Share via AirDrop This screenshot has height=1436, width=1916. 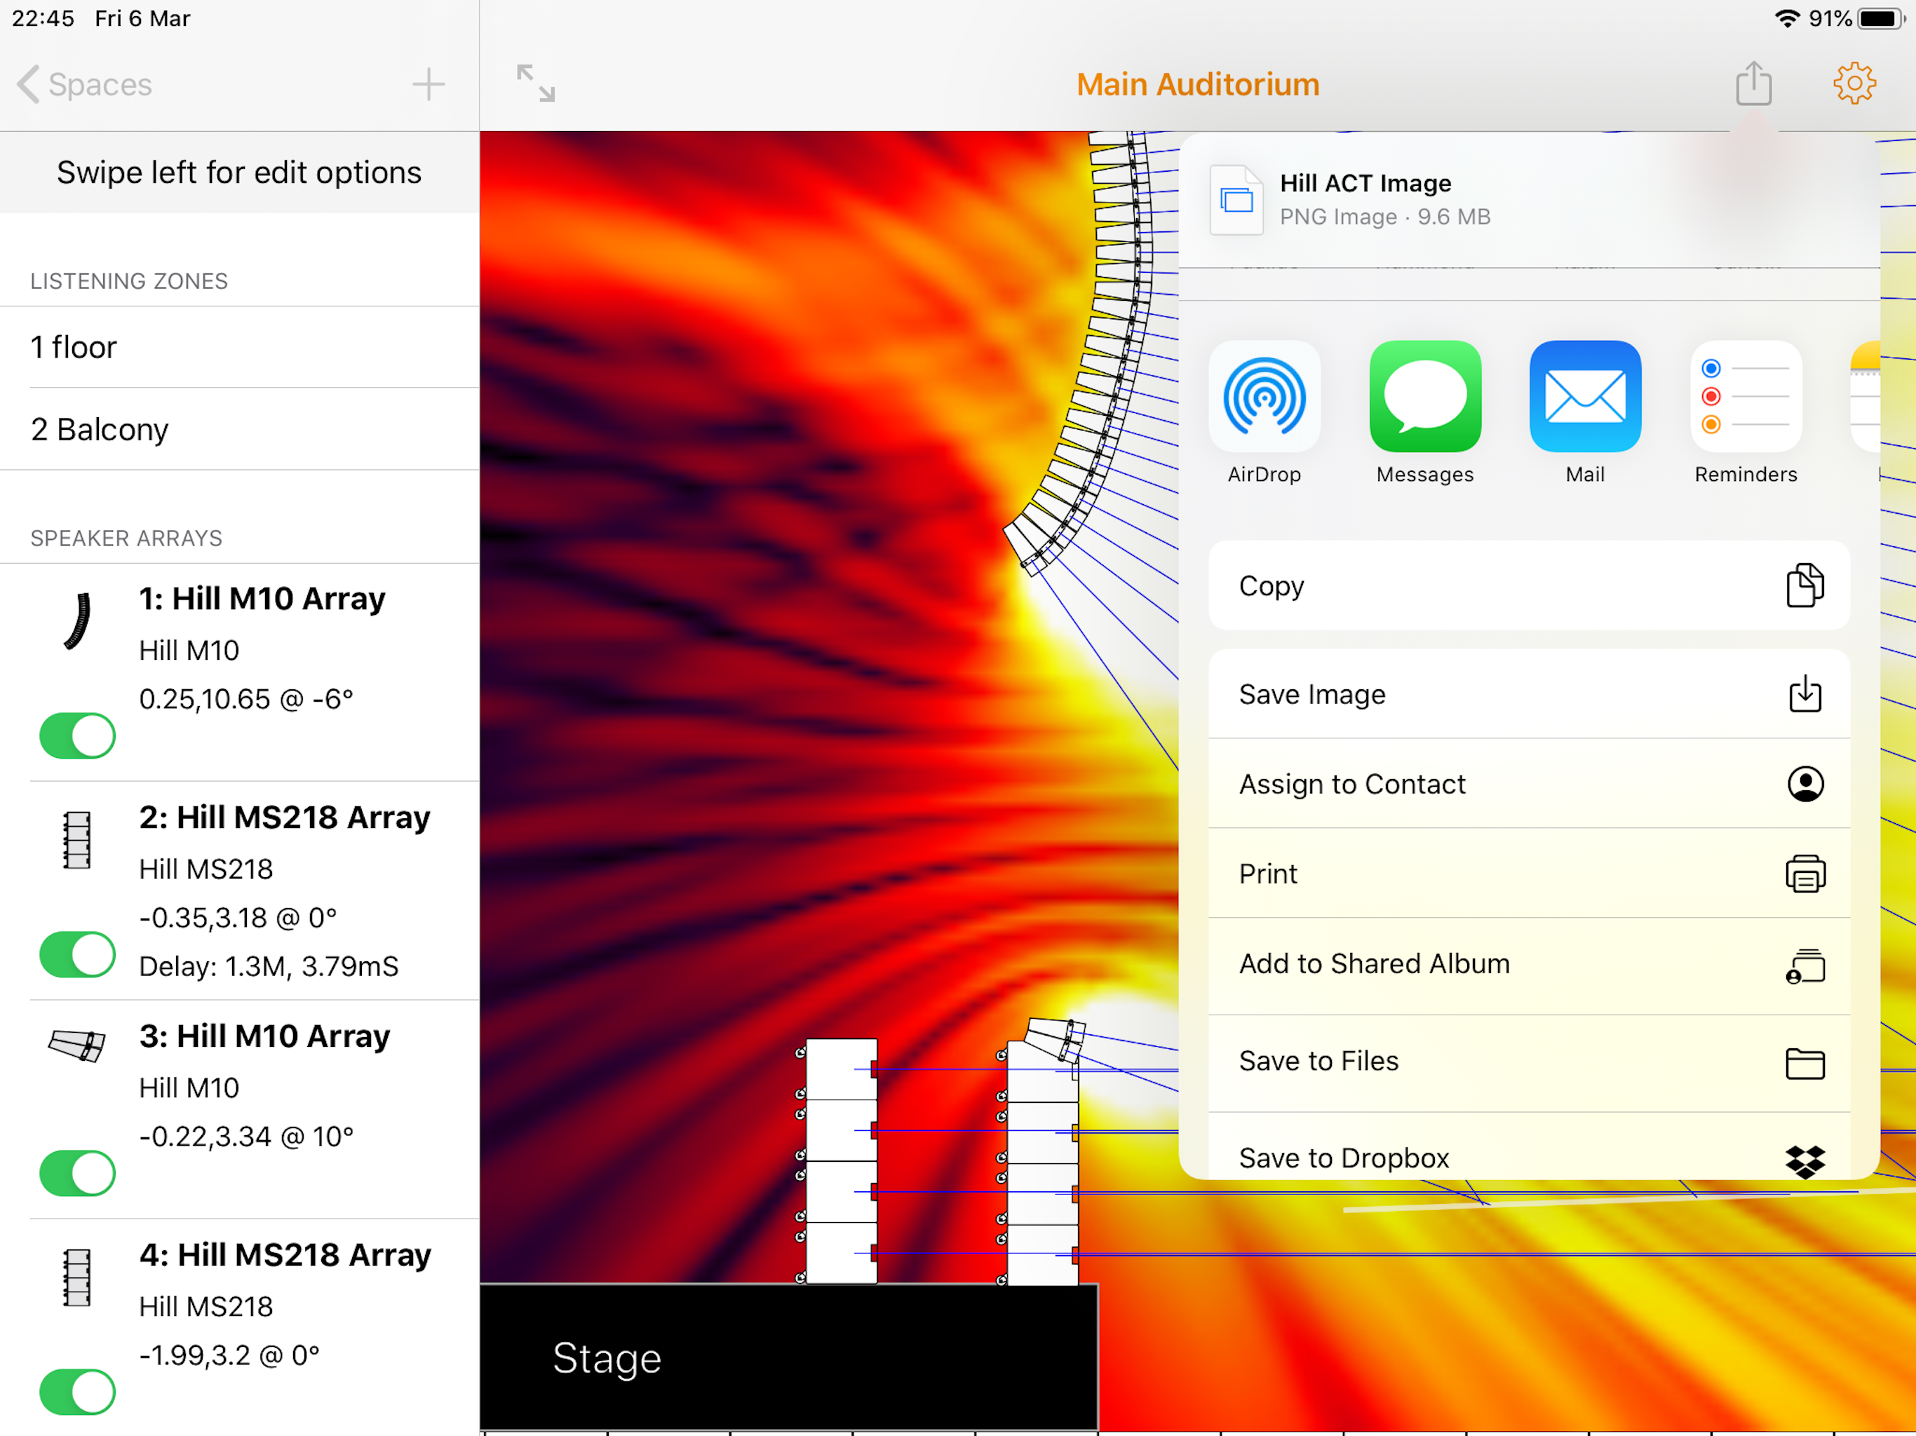[1264, 413]
